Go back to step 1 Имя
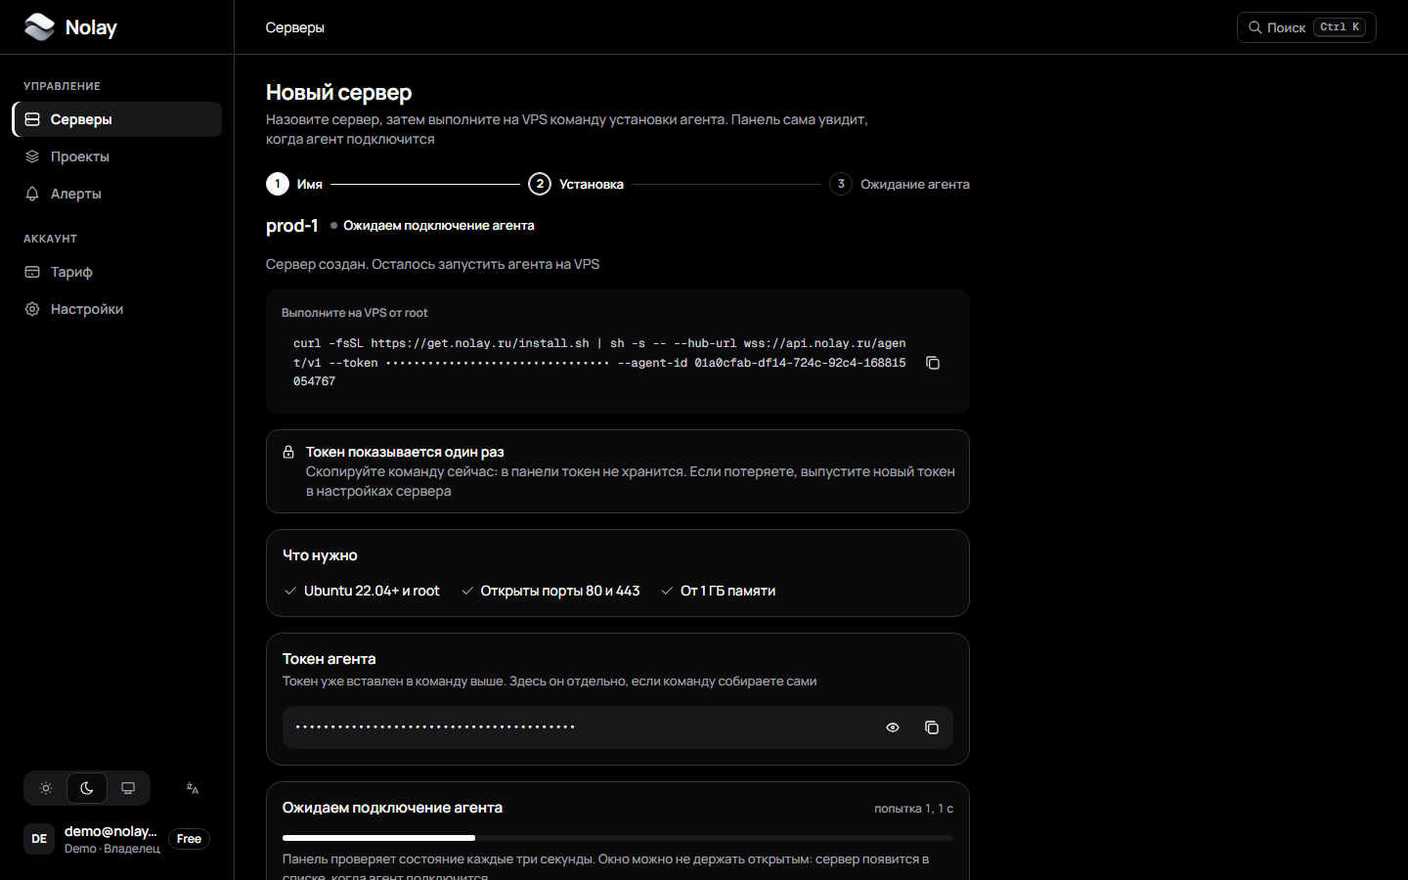Image resolution: width=1408 pixels, height=880 pixels. pos(294,184)
